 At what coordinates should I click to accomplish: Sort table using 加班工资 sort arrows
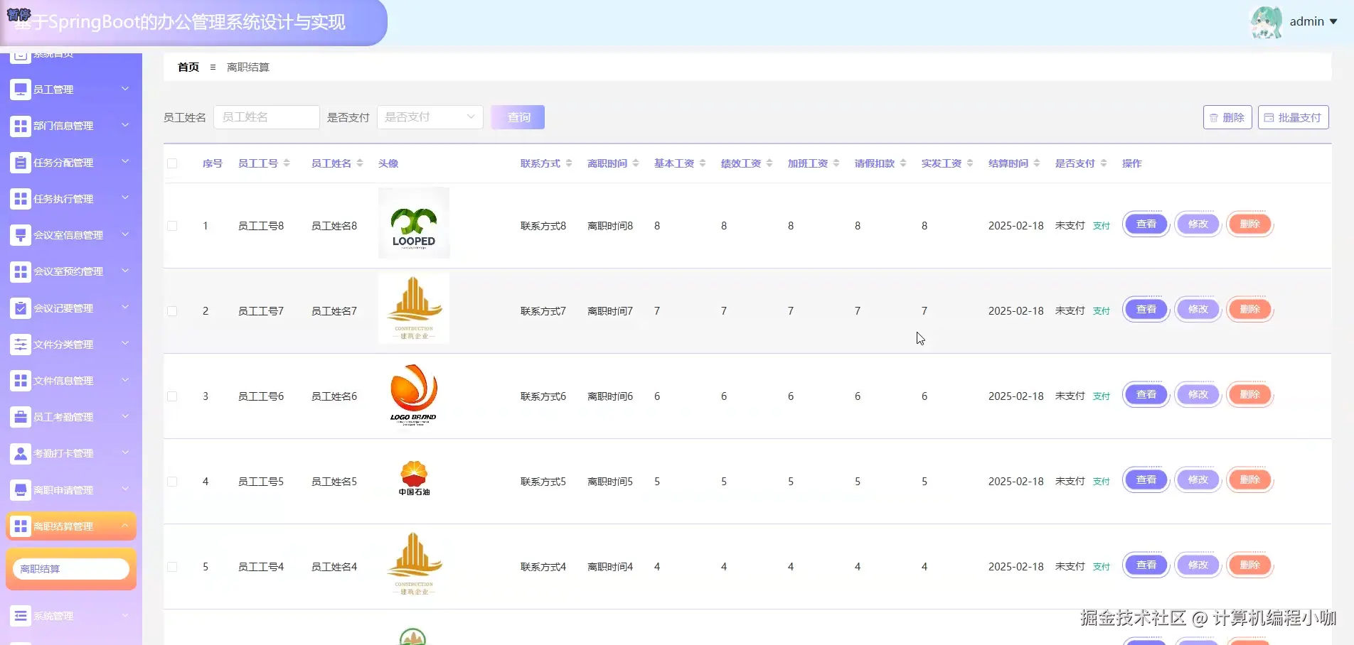[x=836, y=163]
